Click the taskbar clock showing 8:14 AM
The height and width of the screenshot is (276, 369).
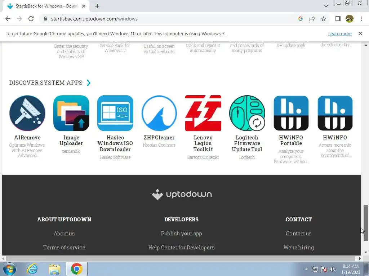point(351,269)
